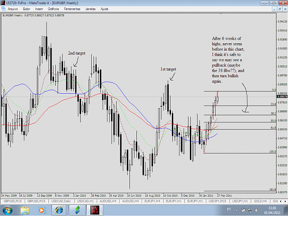Open the Arquivo menu
The image size is (288, 246).
click(13, 9)
